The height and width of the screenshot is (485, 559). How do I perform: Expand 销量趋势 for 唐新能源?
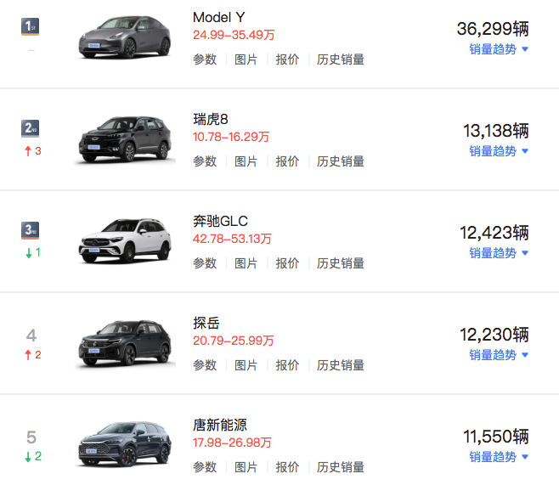coord(499,457)
